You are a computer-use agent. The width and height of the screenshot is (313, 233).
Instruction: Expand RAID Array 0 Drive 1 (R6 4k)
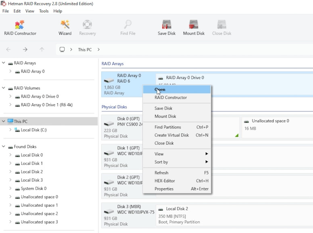(x=10, y=105)
